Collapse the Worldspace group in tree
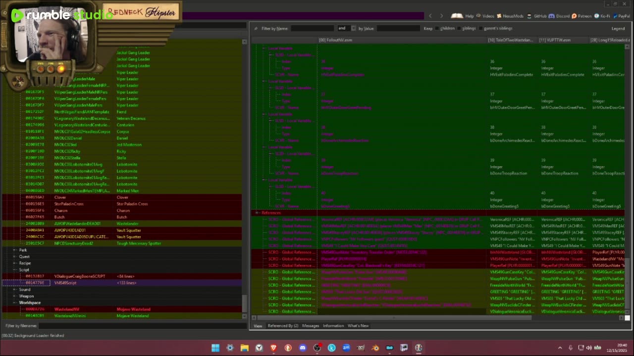Viewport: 634px width, 356px height. coord(15,303)
